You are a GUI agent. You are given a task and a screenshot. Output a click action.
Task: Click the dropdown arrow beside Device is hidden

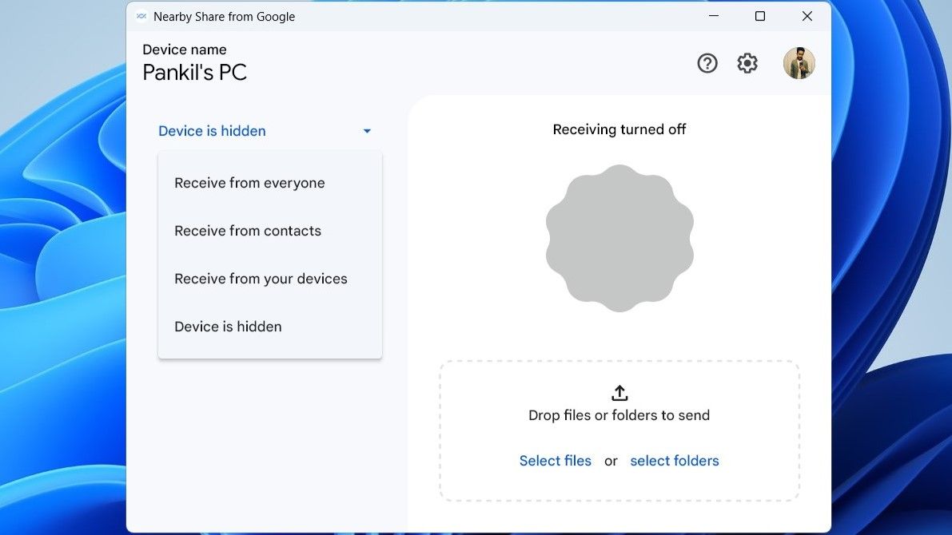coord(367,130)
